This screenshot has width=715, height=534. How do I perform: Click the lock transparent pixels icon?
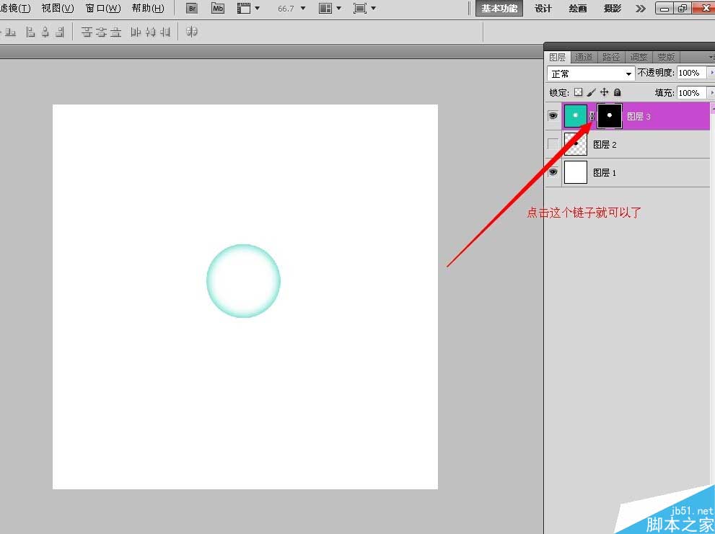[578, 92]
